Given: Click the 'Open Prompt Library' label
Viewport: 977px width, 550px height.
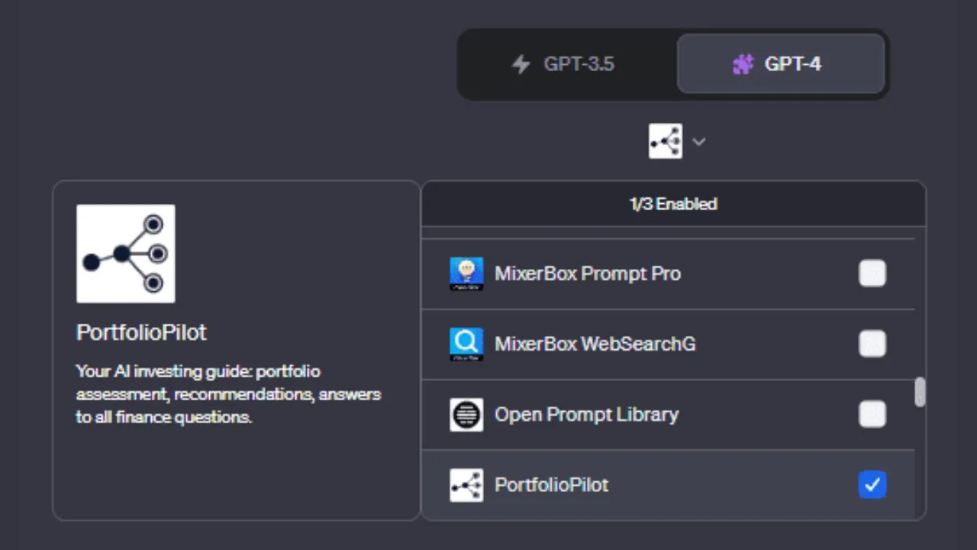Looking at the screenshot, I should (x=586, y=414).
